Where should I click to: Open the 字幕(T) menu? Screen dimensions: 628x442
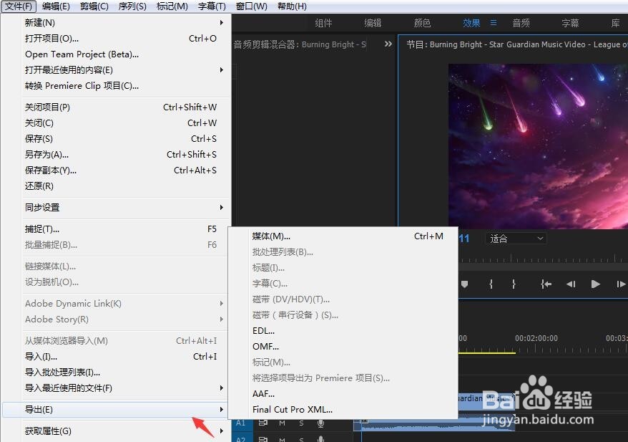point(212,6)
